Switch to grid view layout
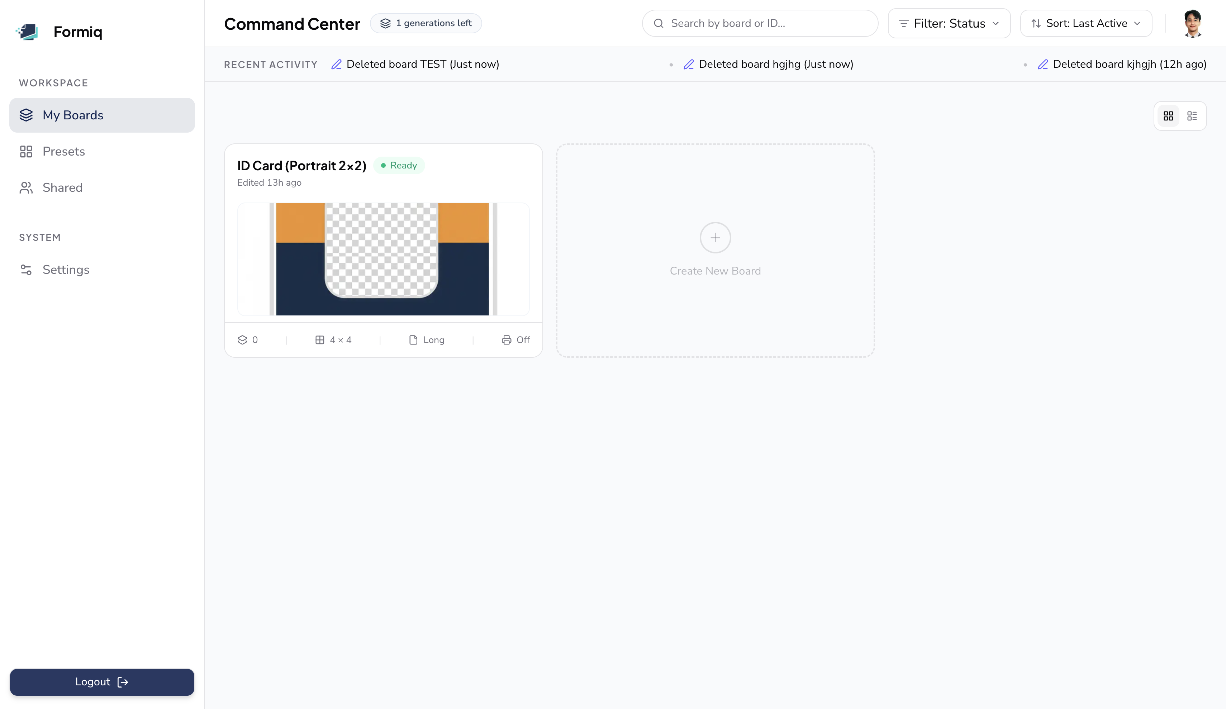 1168,116
